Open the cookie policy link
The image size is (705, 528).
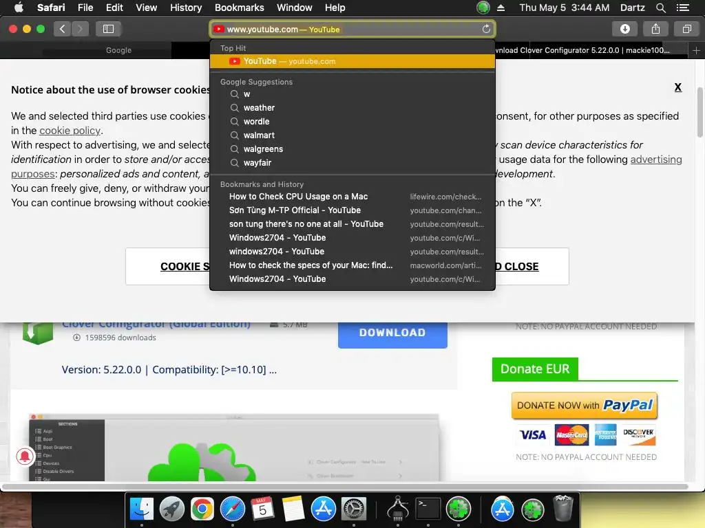(70, 131)
